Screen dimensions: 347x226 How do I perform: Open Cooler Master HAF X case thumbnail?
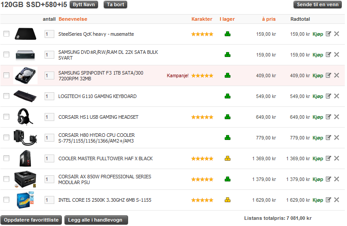(25, 158)
